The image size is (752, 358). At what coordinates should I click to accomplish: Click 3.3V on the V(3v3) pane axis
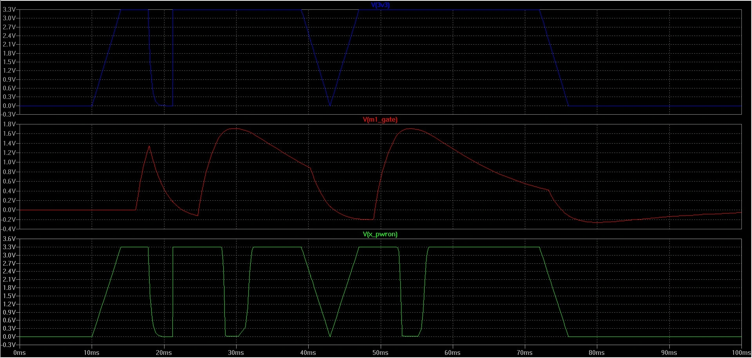(x=9, y=9)
